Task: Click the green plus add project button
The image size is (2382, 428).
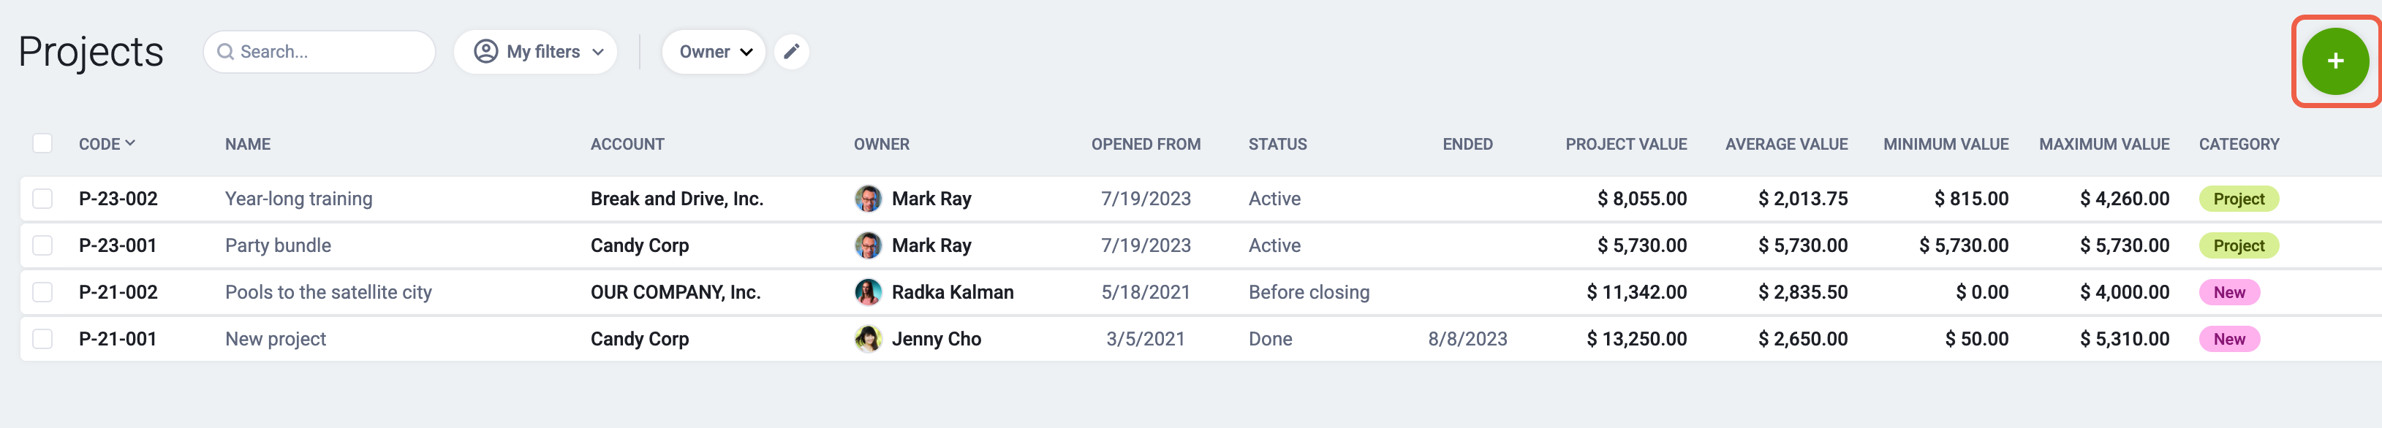Action: (x=2334, y=61)
